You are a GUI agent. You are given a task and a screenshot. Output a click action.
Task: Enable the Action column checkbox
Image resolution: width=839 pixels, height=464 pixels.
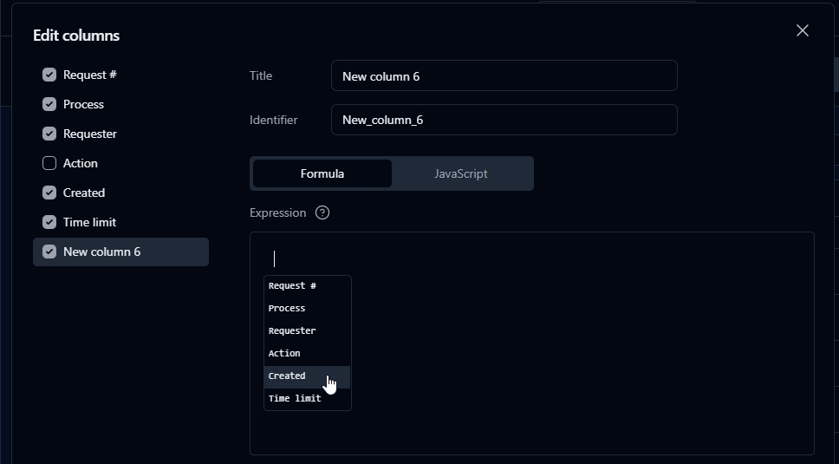click(49, 163)
